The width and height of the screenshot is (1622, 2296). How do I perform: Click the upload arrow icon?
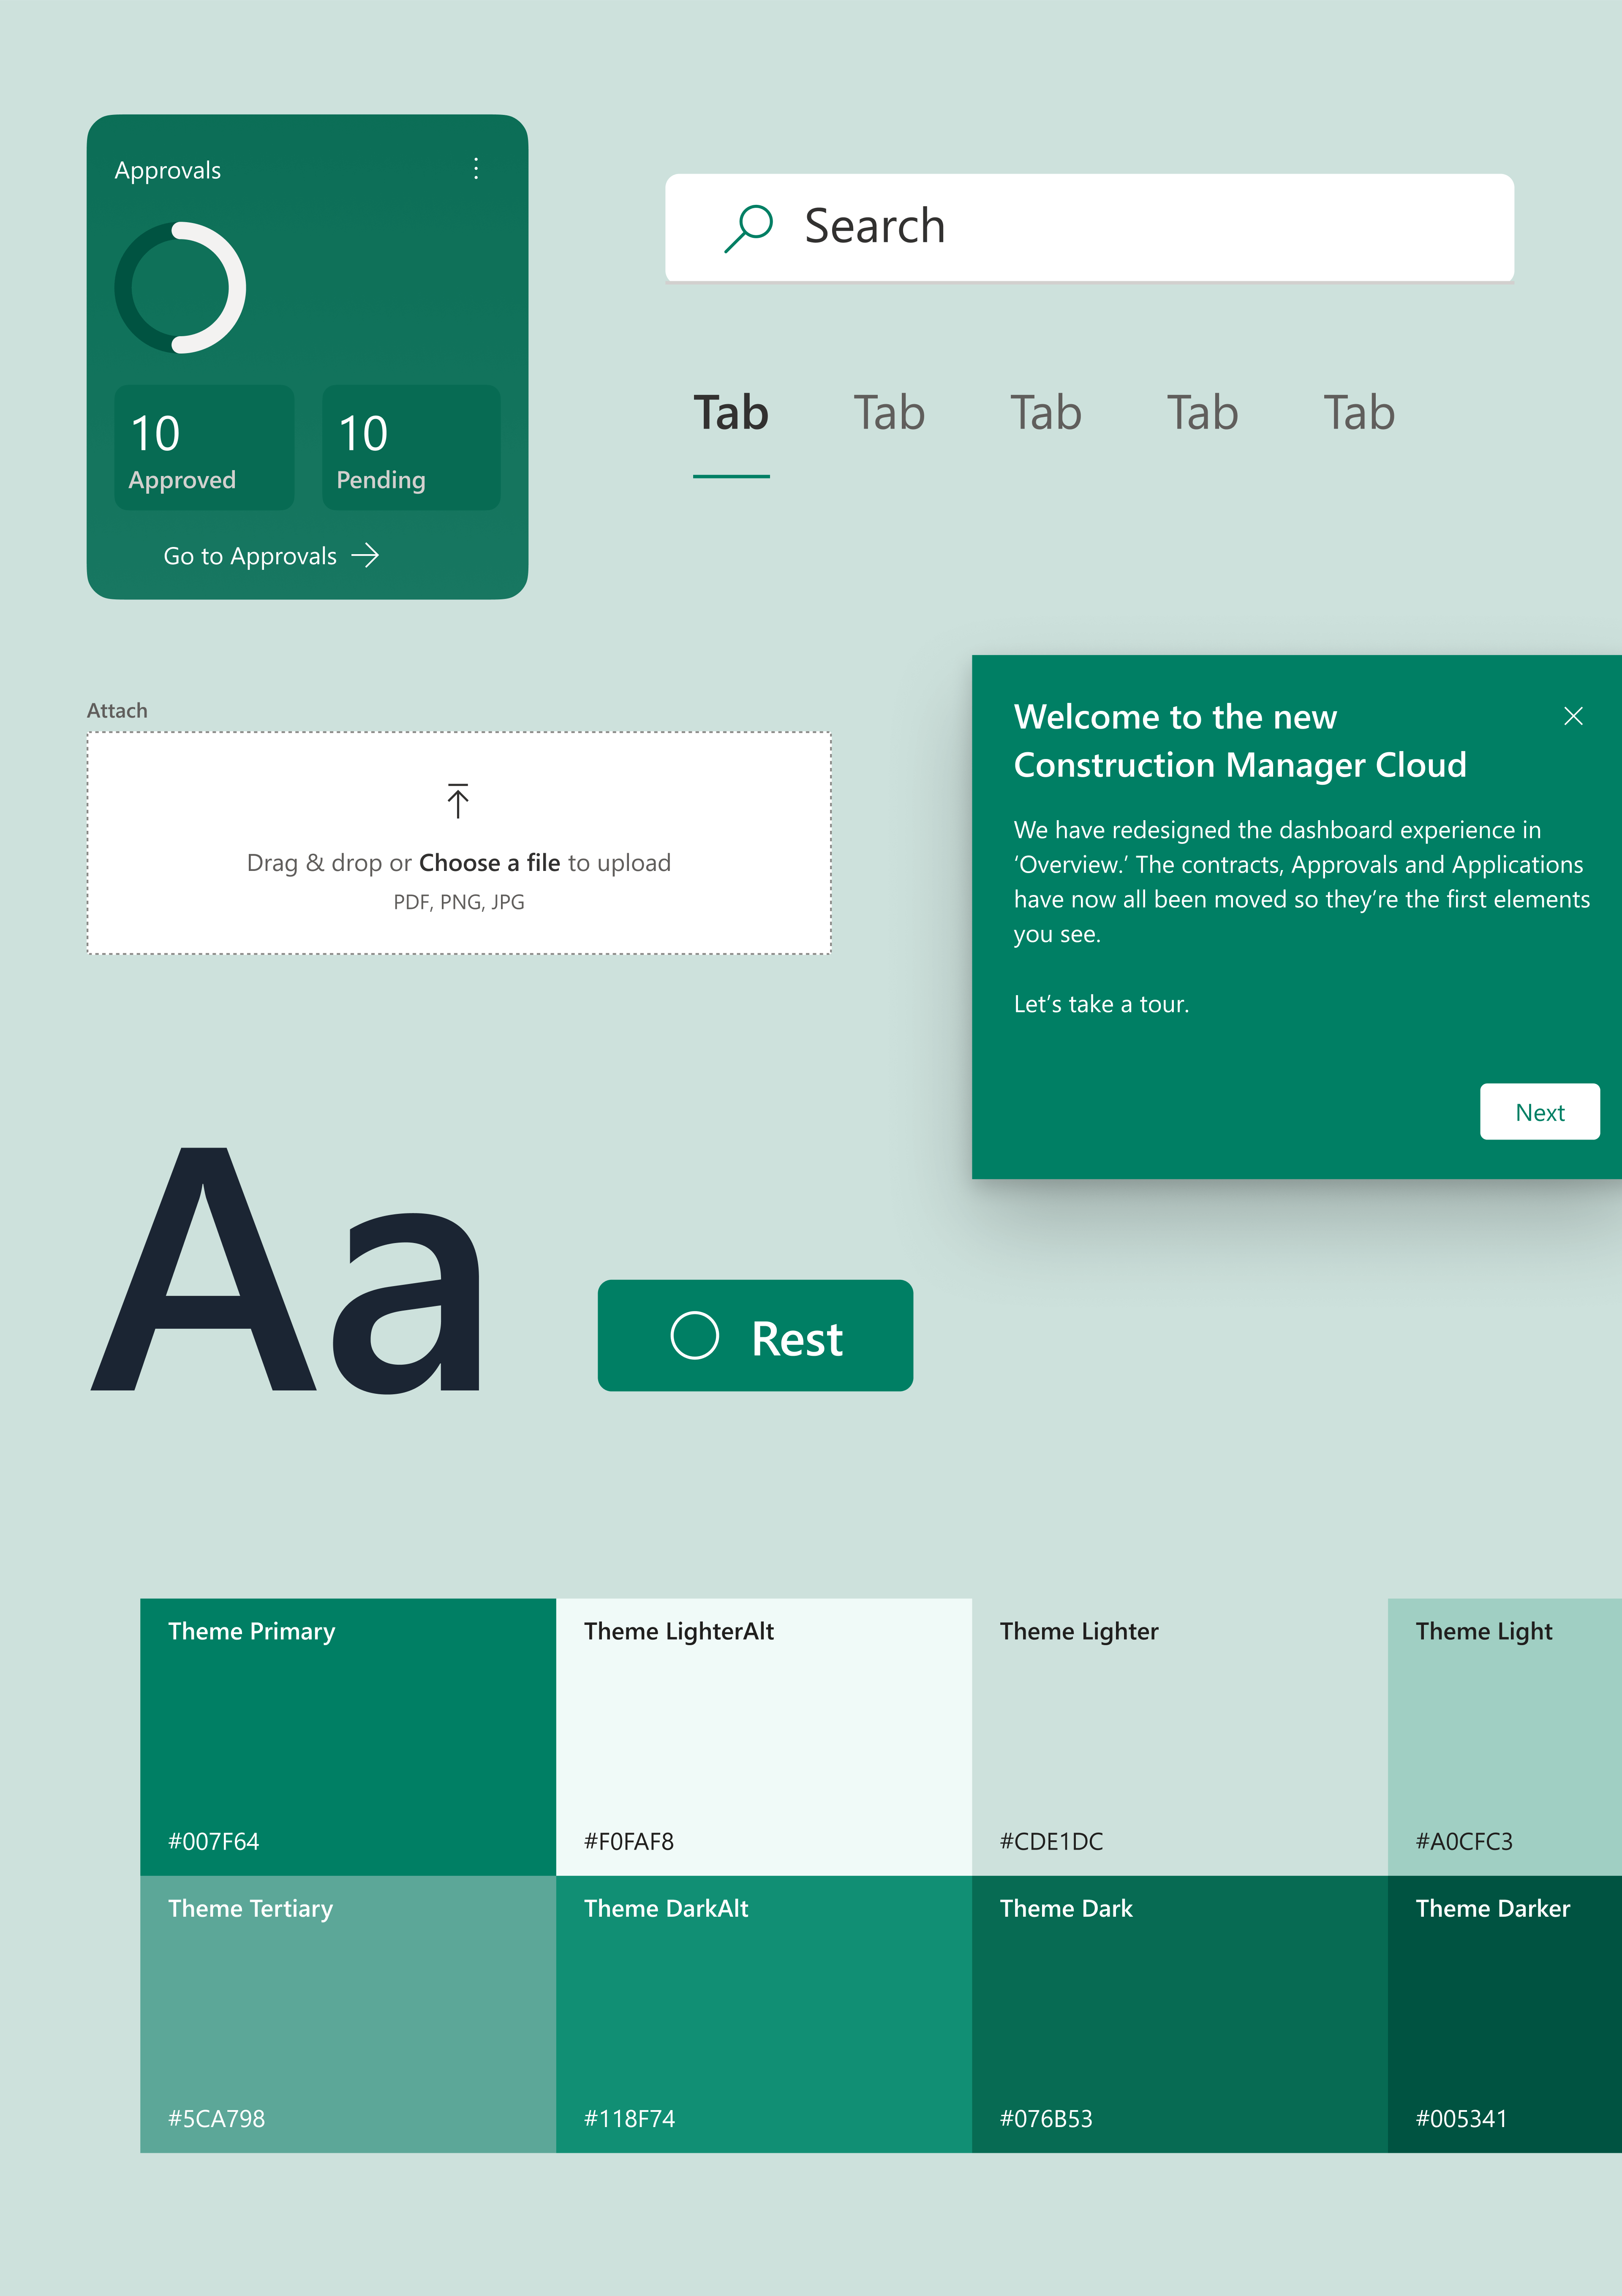tap(458, 800)
